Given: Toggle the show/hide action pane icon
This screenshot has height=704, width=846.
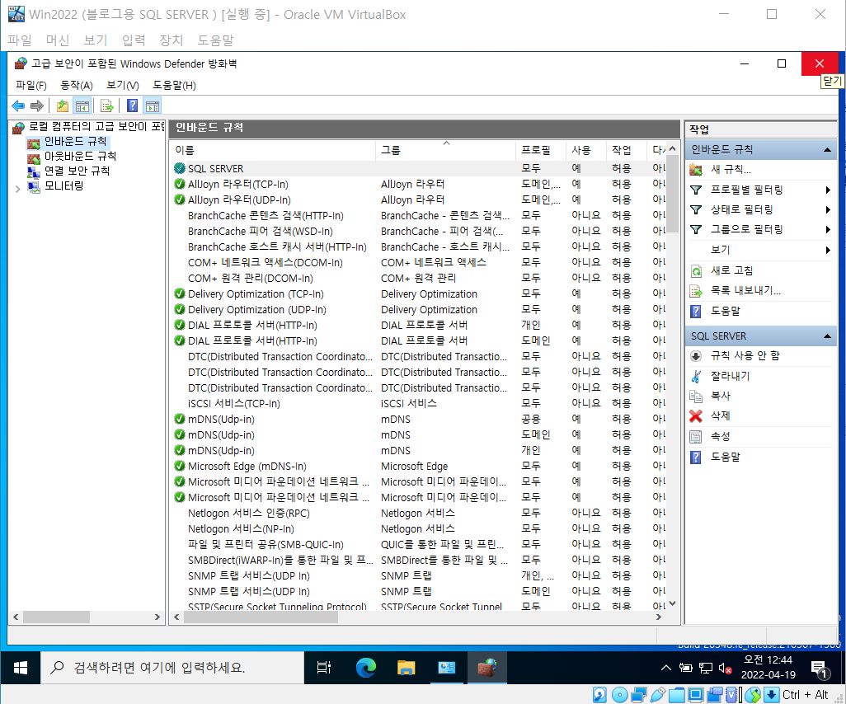Looking at the screenshot, I should tap(153, 106).
